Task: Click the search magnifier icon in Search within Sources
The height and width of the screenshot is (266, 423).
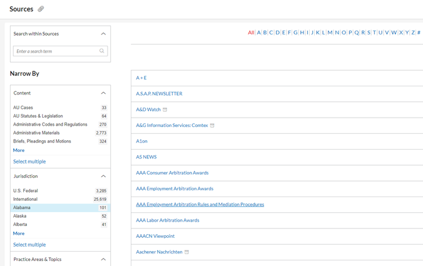Action: (102, 51)
